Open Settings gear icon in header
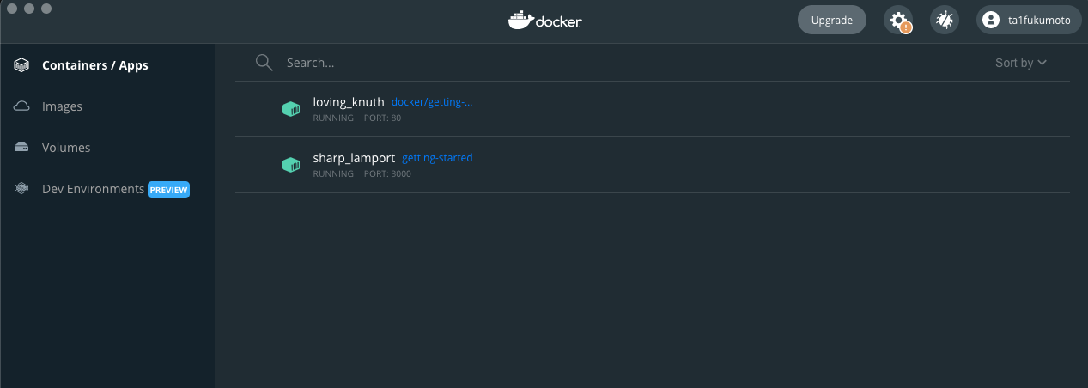This screenshot has height=388, width=1088. pyautogui.click(x=899, y=20)
